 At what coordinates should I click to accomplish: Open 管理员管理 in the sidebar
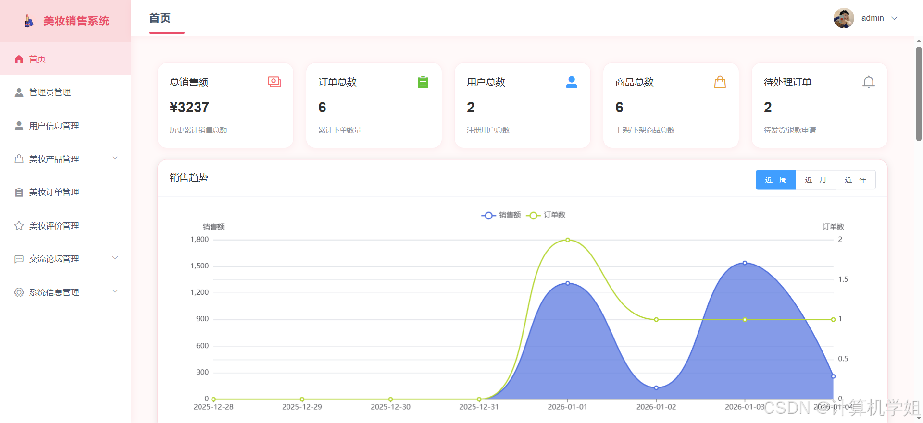(65, 92)
